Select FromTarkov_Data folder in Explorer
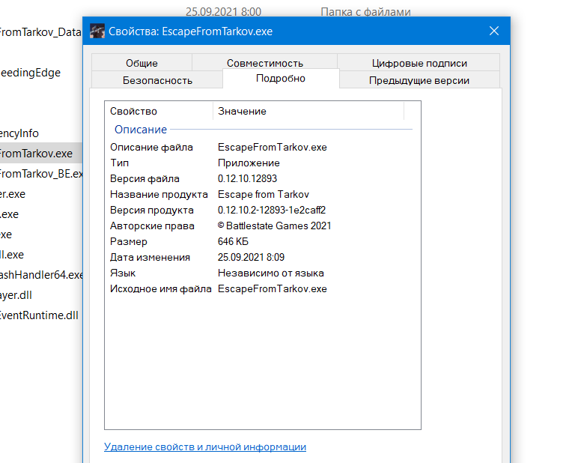 [x=40, y=32]
